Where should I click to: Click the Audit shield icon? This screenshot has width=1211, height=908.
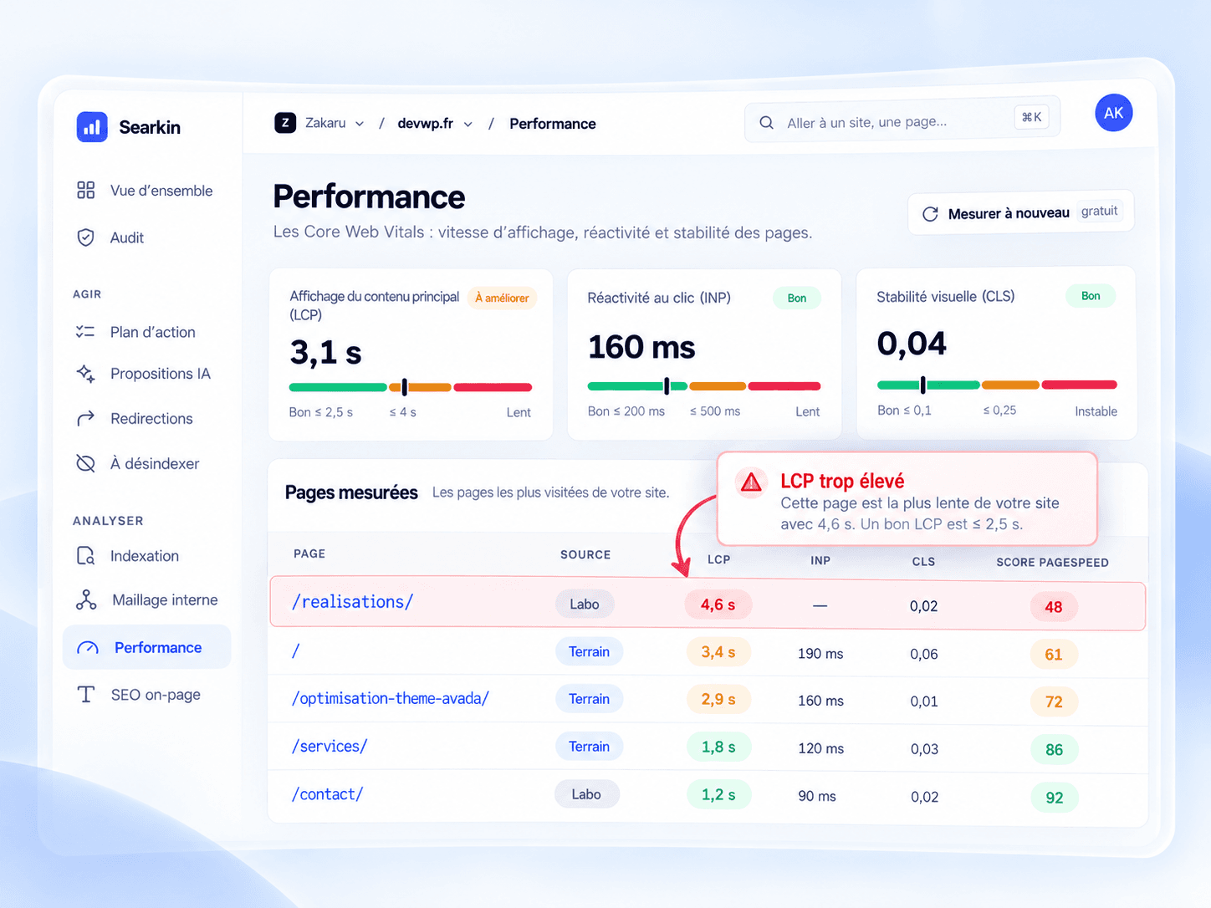coord(85,237)
